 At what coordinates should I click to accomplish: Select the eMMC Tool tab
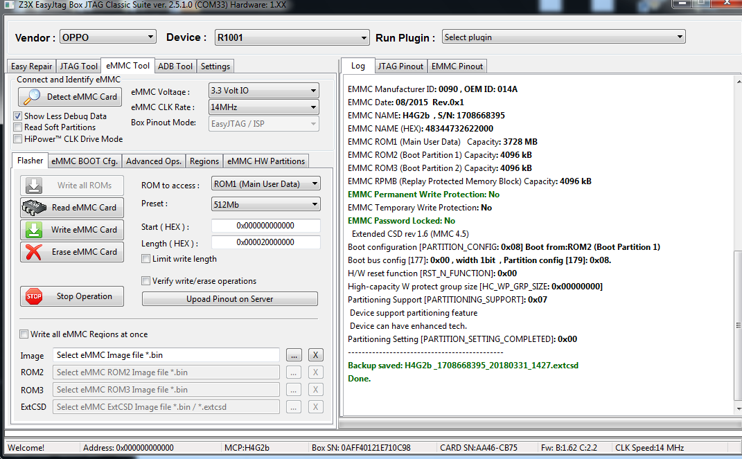point(127,66)
